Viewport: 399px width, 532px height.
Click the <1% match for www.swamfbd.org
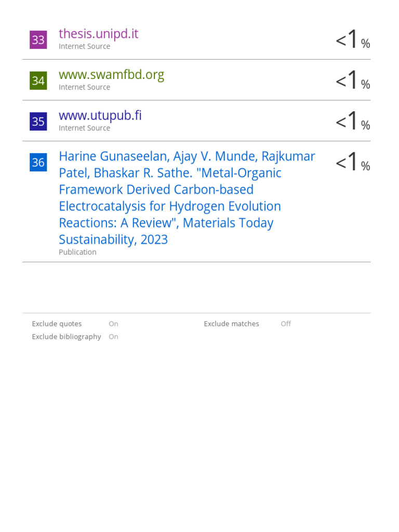tap(352, 81)
